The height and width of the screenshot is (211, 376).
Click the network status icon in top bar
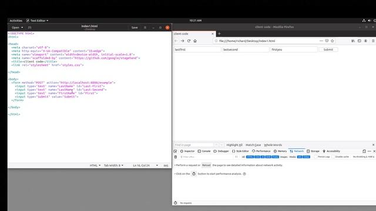(364, 21)
